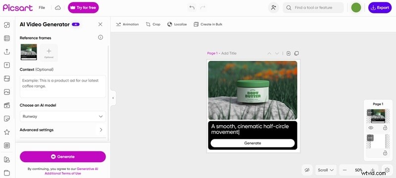Open Create in Bulk
The image size is (396, 178).
[208, 24]
